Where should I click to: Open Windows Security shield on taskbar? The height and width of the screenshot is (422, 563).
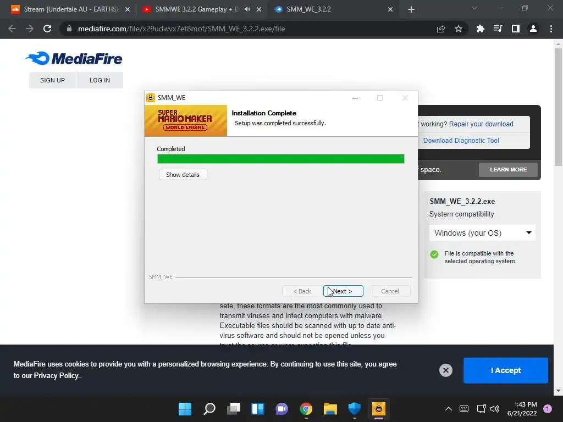coord(355,409)
